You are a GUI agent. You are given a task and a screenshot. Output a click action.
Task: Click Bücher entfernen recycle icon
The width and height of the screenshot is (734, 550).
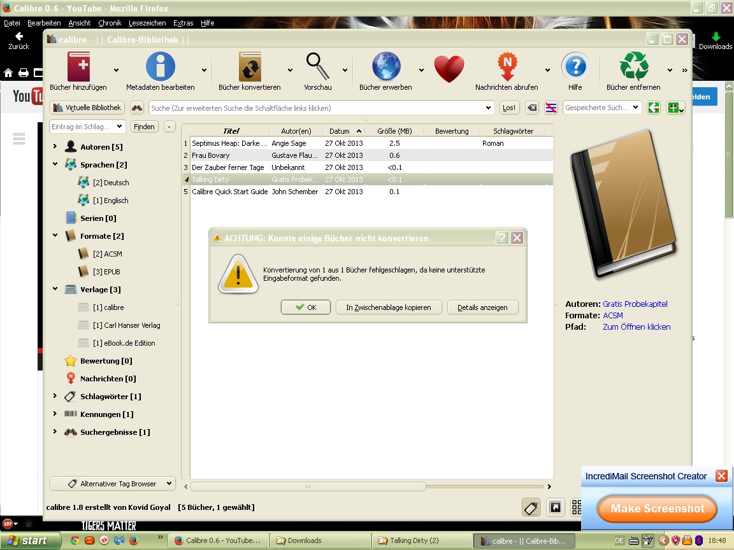coord(634,67)
